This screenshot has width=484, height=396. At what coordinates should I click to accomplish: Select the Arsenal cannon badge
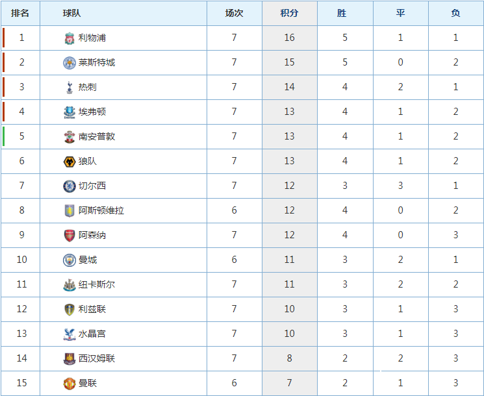point(70,236)
